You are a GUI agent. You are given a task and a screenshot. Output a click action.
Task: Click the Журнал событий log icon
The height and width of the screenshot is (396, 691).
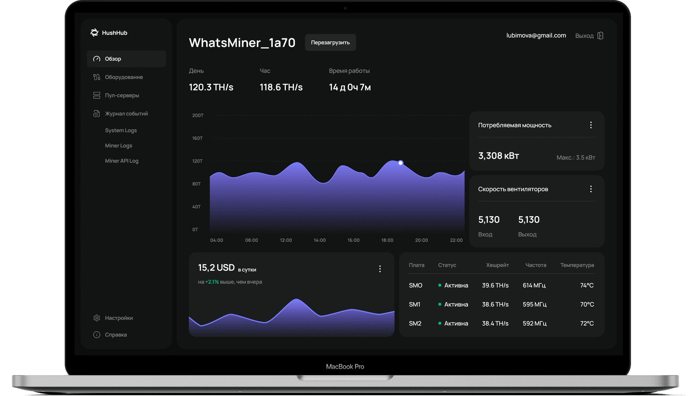click(x=96, y=113)
